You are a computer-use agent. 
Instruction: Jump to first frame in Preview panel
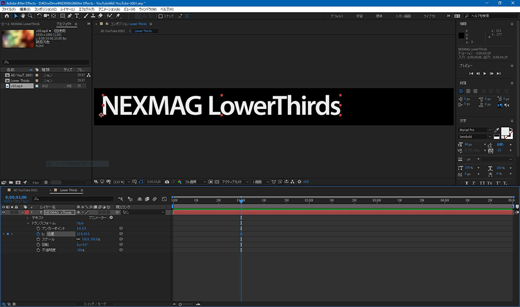tap(471, 73)
